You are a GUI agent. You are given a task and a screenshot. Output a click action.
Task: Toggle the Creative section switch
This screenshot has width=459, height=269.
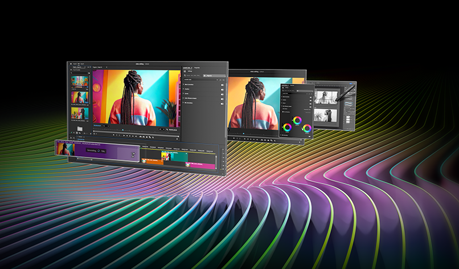222,91
